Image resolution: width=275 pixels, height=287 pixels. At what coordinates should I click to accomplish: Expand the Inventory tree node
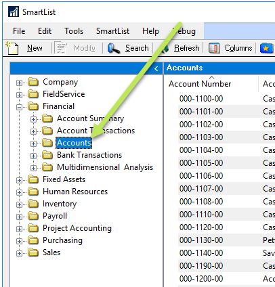(19, 204)
